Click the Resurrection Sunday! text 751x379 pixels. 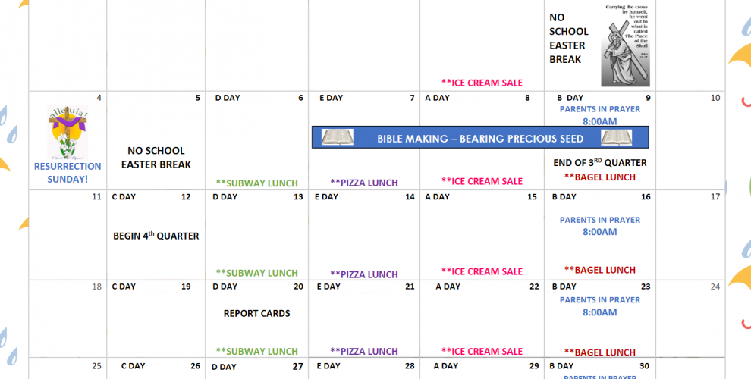point(67,172)
